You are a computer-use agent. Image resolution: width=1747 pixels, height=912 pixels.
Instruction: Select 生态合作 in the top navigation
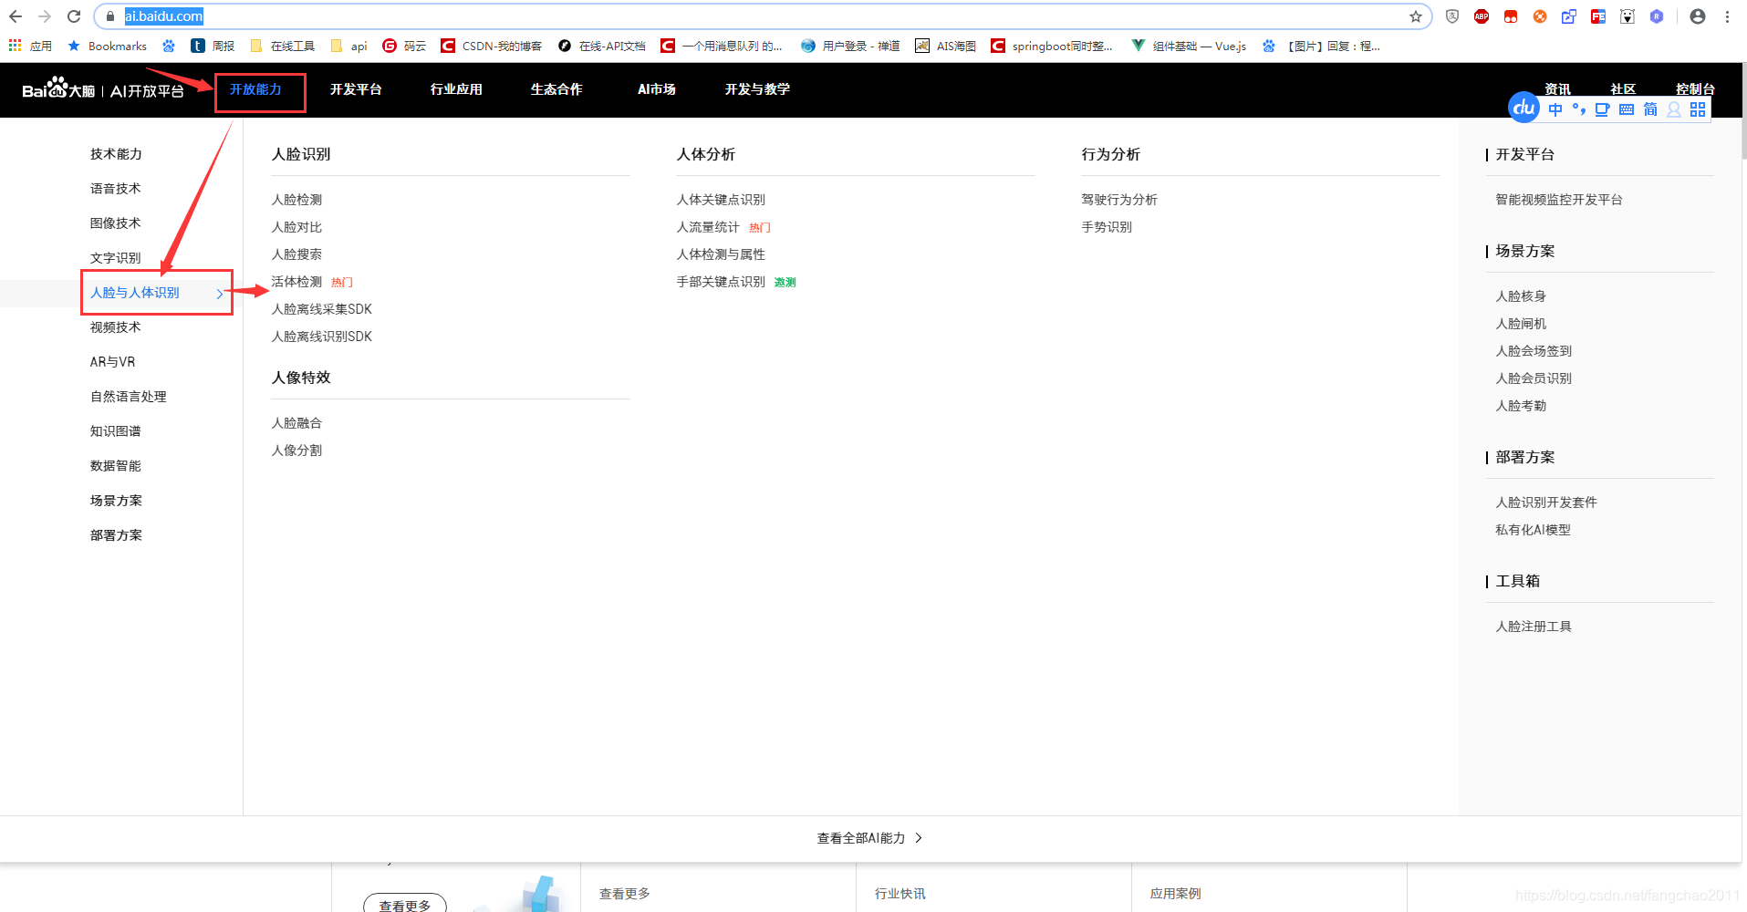[x=556, y=88]
